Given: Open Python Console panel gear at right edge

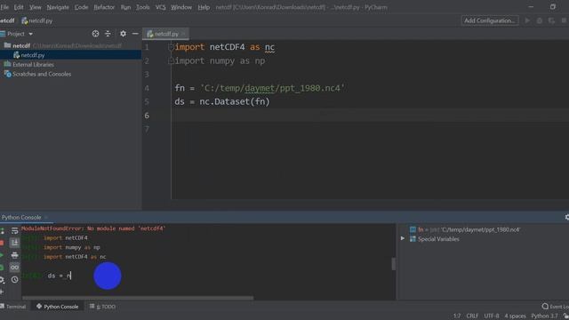Looking at the screenshot, I should coord(566,217).
